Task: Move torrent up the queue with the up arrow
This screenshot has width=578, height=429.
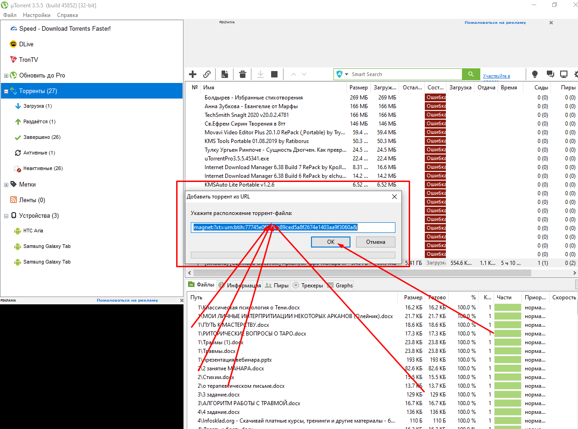Action: [x=293, y=74]
